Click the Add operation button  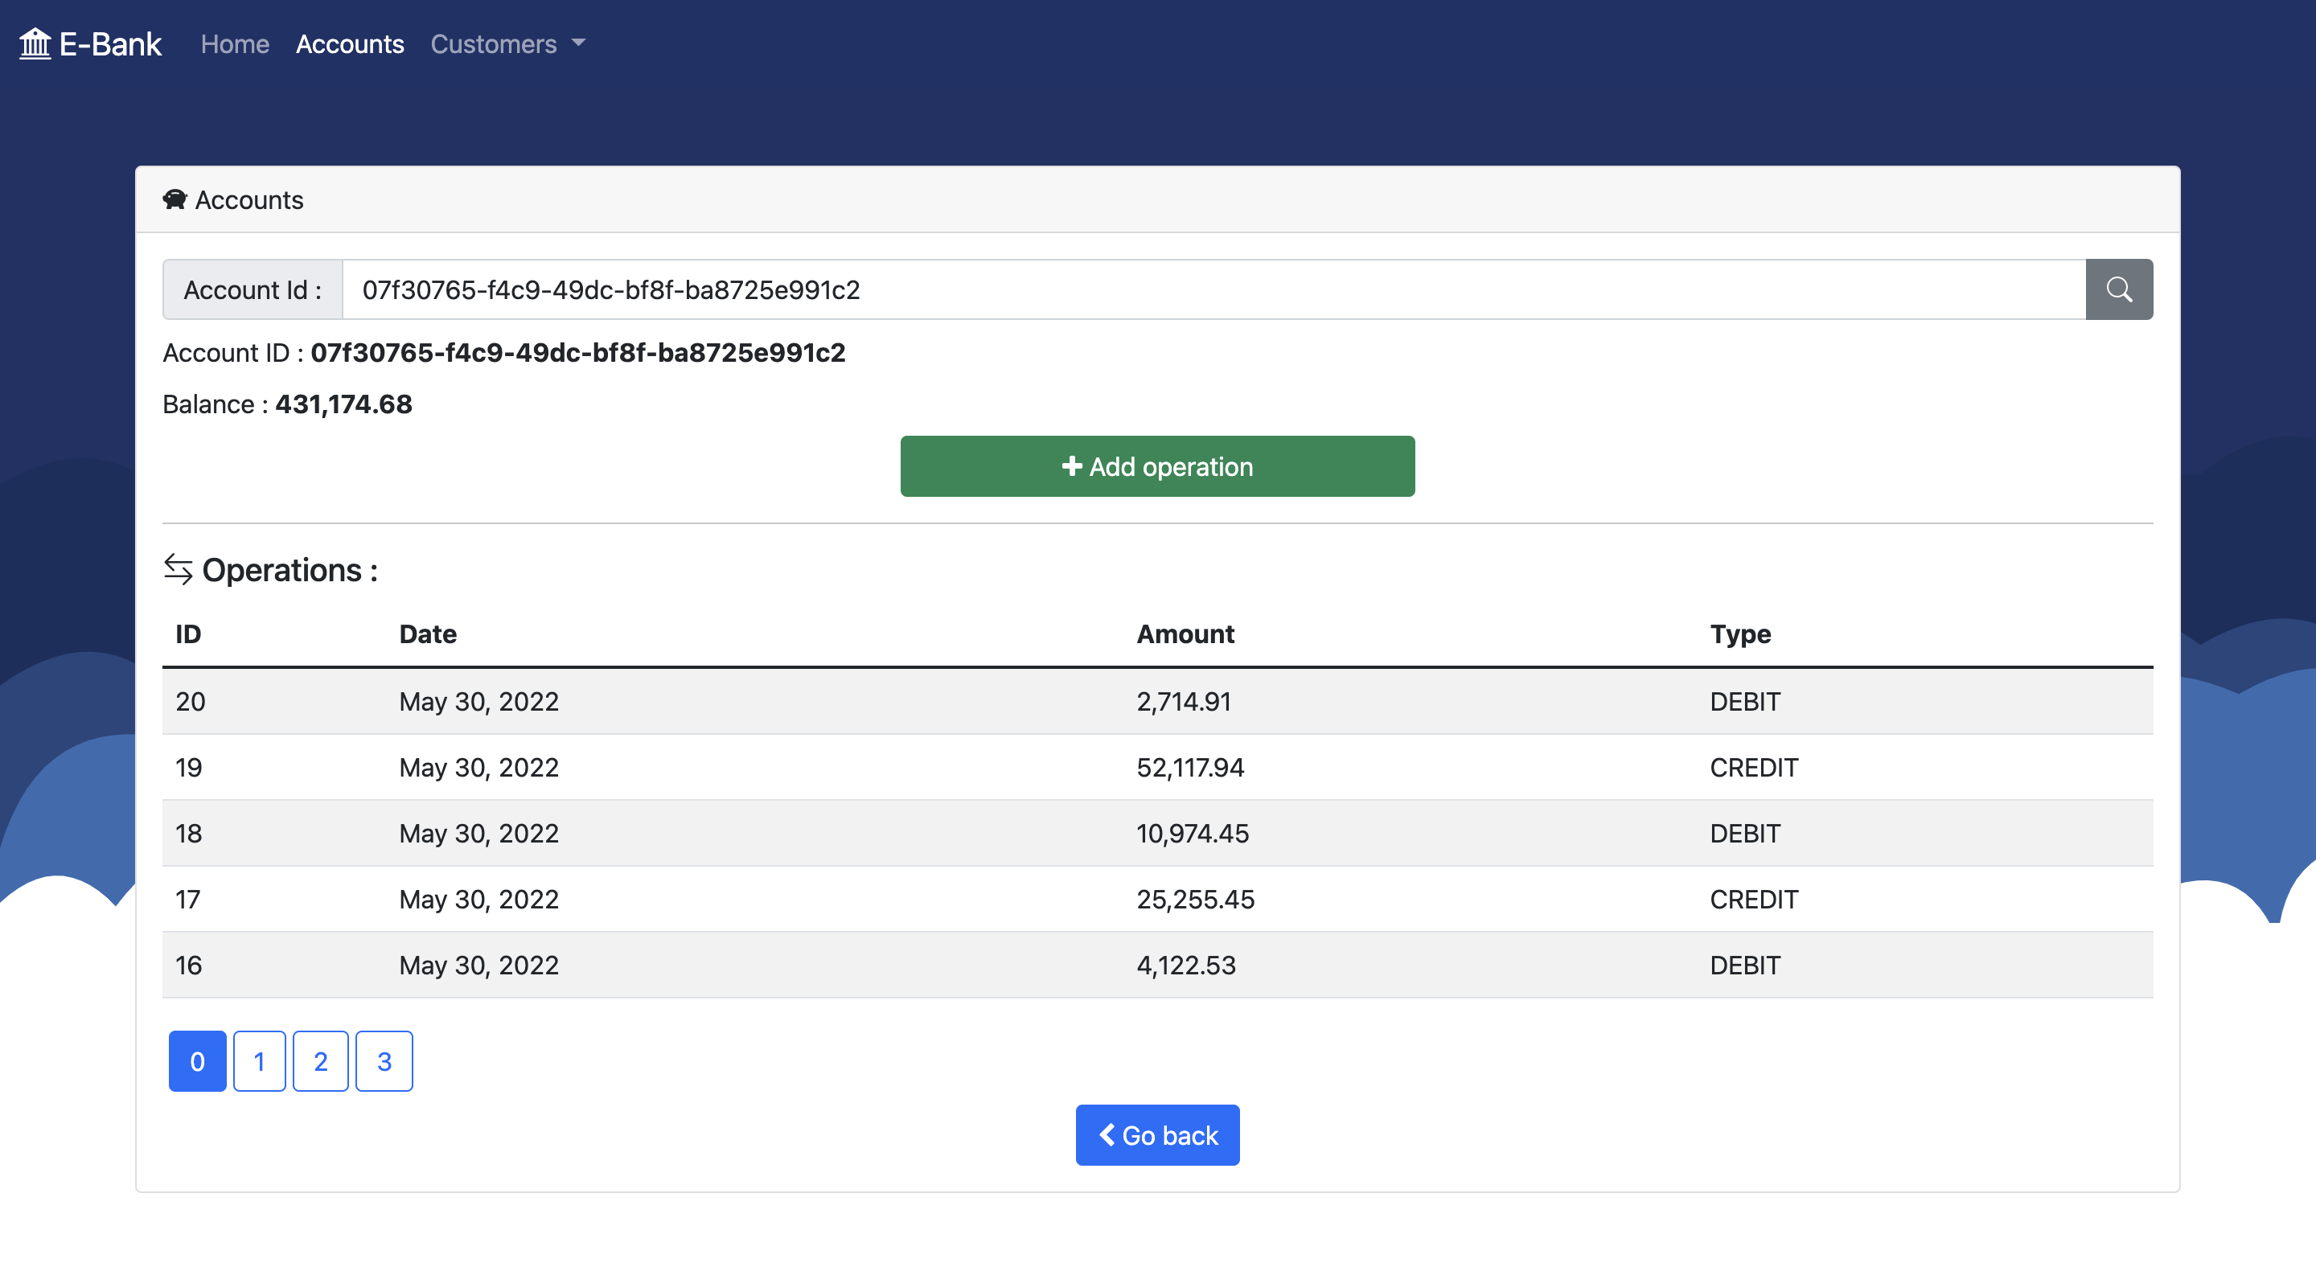coord(1157,466)
